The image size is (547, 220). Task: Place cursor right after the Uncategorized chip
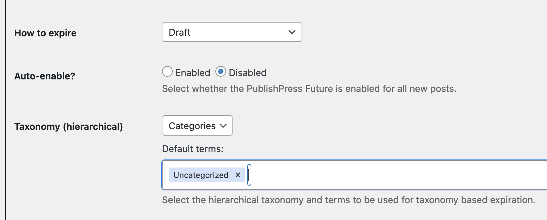click(249, 175)
